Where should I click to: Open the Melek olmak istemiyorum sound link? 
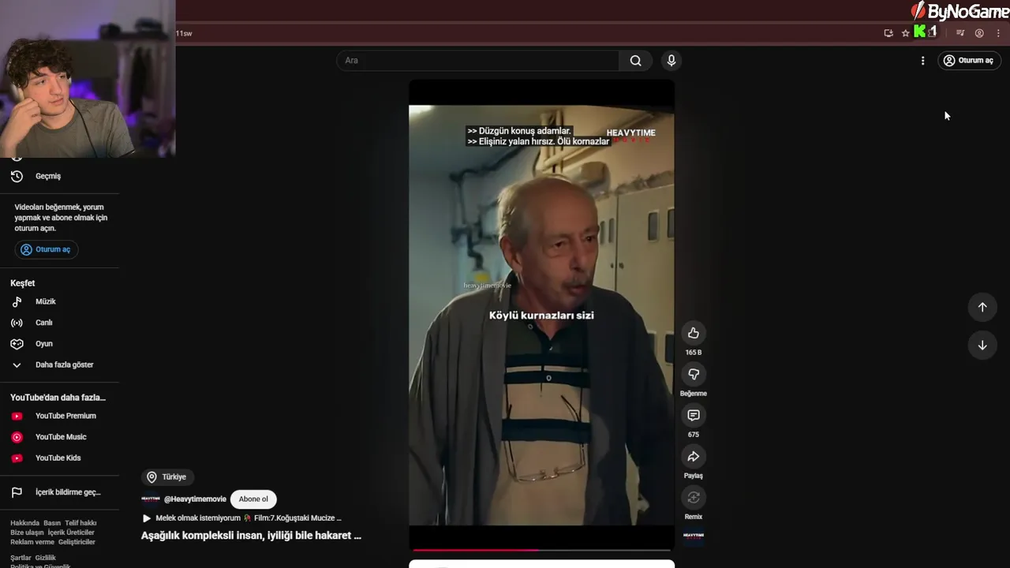pos(241,518)
